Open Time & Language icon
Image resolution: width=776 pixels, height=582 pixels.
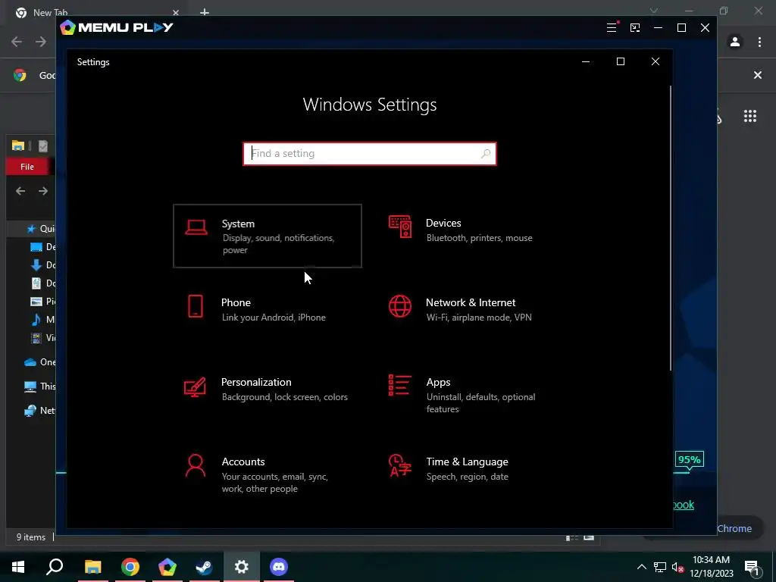coord(400,465)
